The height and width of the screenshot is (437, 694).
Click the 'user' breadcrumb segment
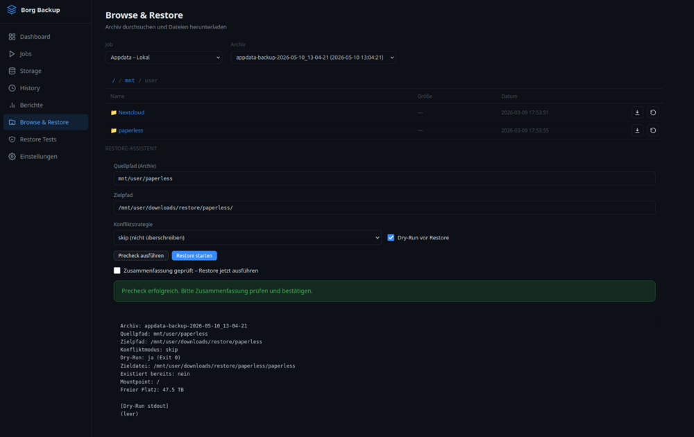(x=151, y=80)
